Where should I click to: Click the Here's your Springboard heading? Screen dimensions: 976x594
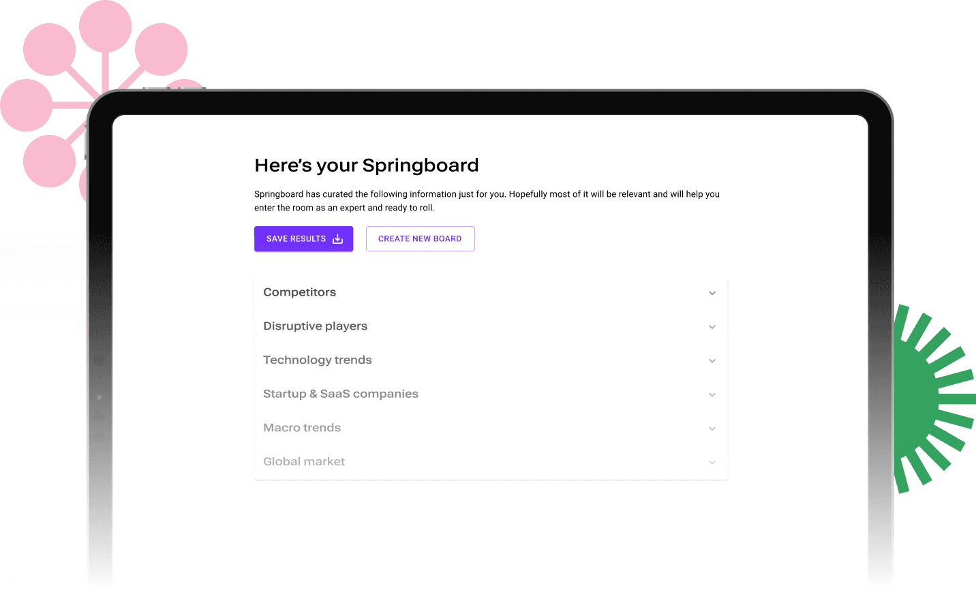click(x=367, y=166)
